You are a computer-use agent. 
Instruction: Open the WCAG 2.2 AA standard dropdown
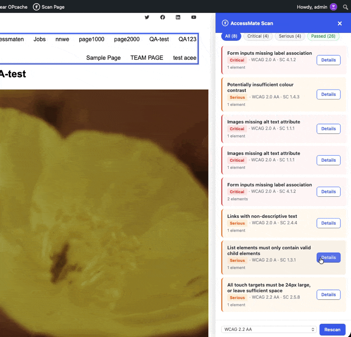click(269, 330)
